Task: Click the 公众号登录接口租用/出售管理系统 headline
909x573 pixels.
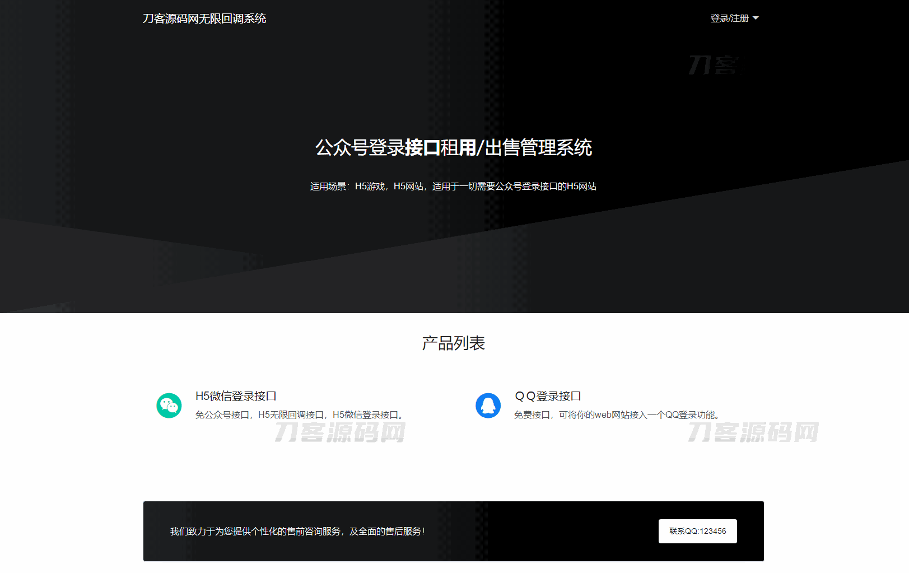Action: point(453,147)
